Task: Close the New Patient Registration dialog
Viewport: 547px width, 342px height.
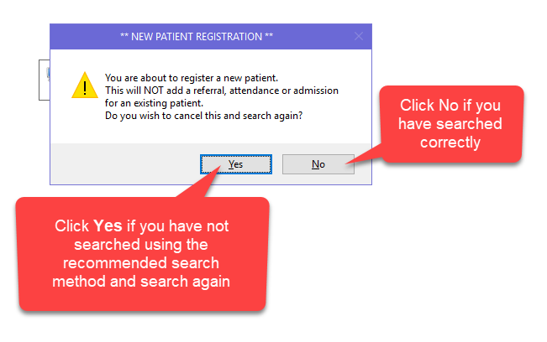Action: (x=359, y=36)
